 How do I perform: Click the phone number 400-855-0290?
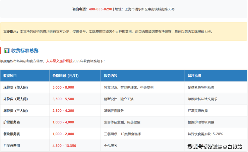pos(100,9)
